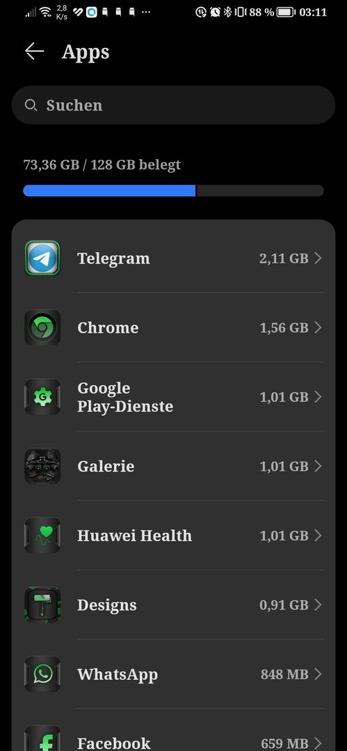
Task: Open the Huawei Health list entry
Action: tap(174, 535)
